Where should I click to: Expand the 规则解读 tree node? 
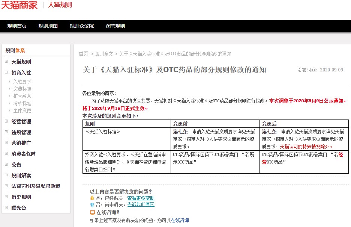[6, 175]
